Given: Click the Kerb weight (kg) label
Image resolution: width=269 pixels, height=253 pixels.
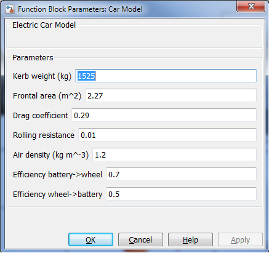Looking at the screenshot, I should pos(42,76).
